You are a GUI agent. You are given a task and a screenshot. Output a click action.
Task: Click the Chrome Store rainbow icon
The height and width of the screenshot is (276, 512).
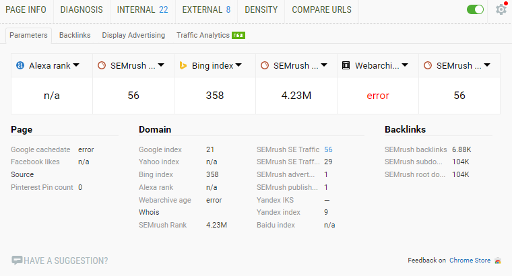click(x=498, y=261)
